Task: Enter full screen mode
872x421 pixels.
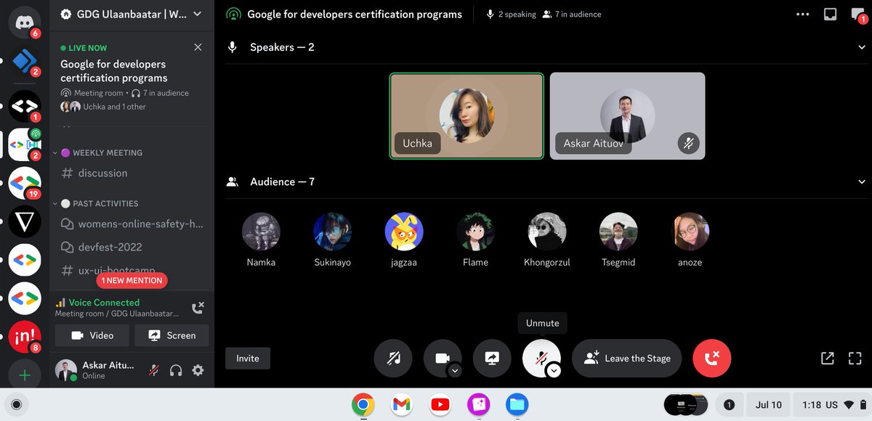Action: pyautogui.click(x=855, y=358)
